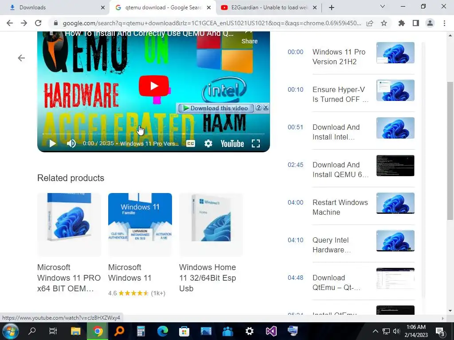Click thumbnail for Download And Install QEMU chapter

(x=395, y=166)
